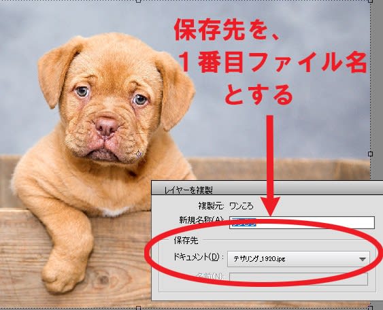The image size is (383, 310).
Task: Select the bottom-center transform handle
Action: click(139, 308)
